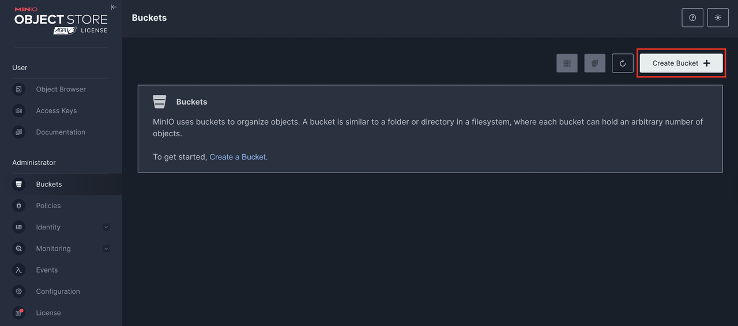Click the License icon with red dot
Viewport: 738px width, 326px height.
point(19,313)
